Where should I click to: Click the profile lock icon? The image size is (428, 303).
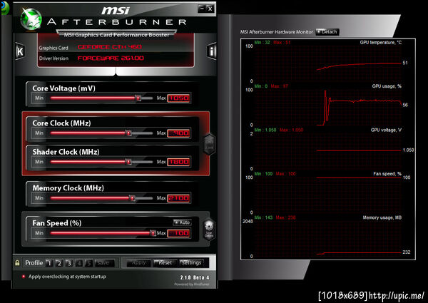(17, 262)
